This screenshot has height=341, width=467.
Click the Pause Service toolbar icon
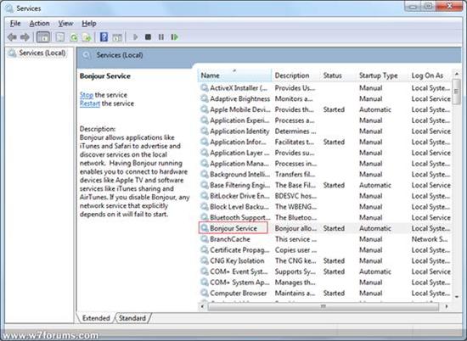pyautogui.click(x=161, y=37)
